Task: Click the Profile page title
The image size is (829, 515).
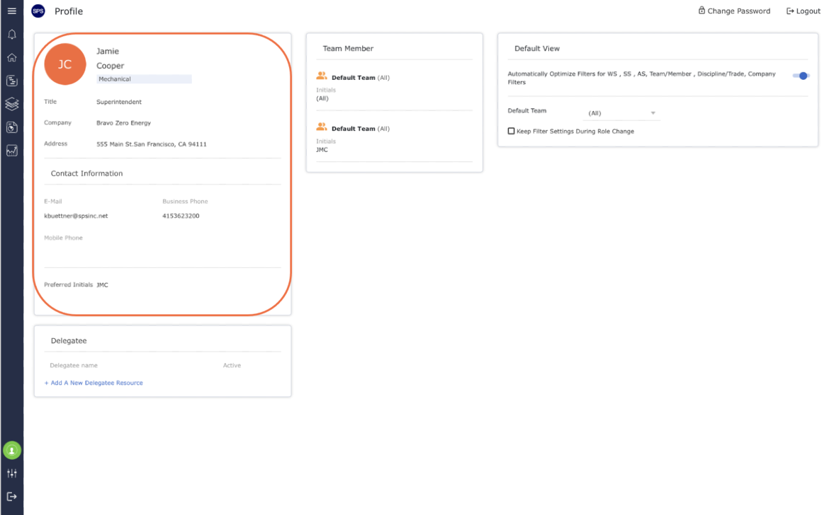Action: tap(69, 11)
